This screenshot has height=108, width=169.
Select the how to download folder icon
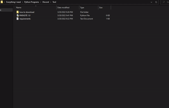tap(17, 12)
